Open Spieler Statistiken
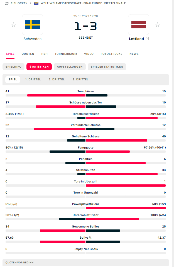The width and height of the screenshot is (174, 267). coord(107,67)
